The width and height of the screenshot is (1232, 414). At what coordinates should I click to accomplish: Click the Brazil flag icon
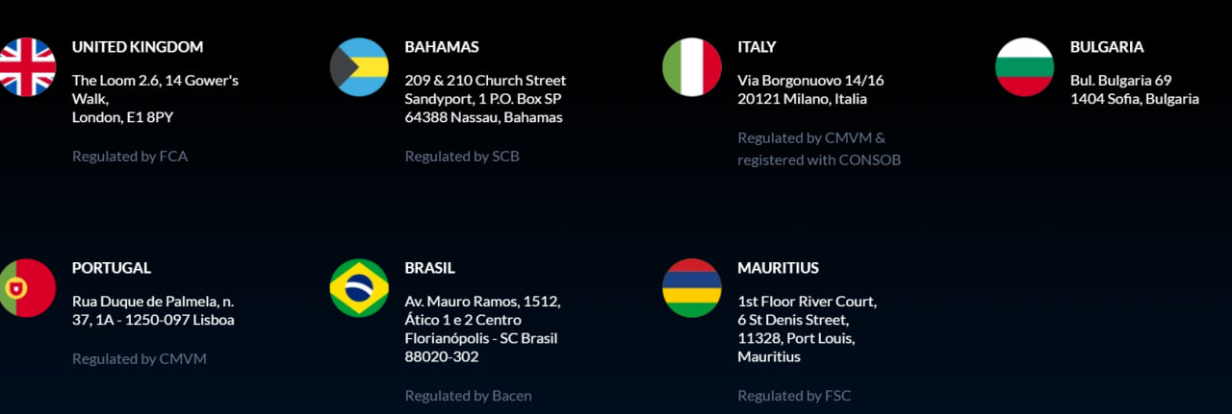coord(359,288)
